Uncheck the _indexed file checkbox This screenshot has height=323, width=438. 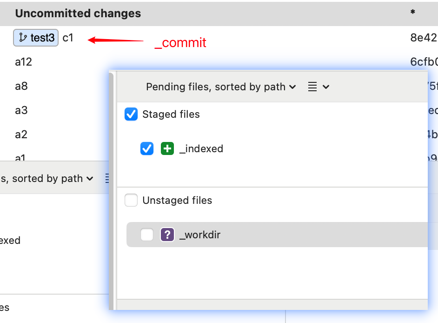(147, 149)
